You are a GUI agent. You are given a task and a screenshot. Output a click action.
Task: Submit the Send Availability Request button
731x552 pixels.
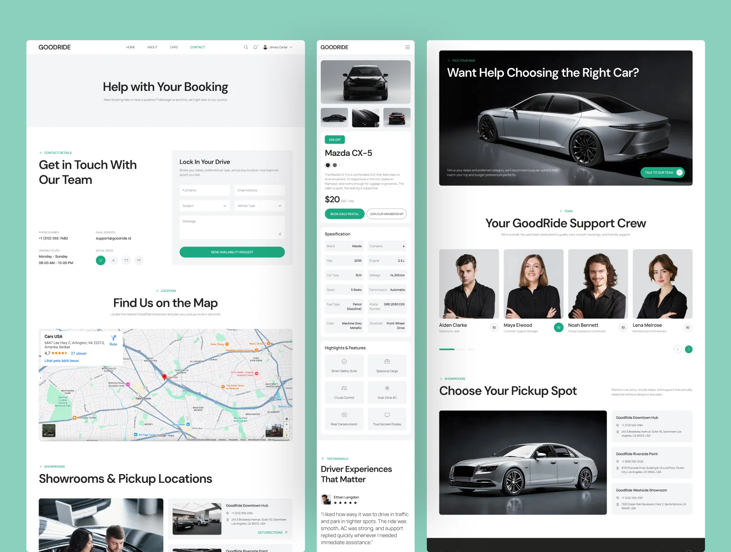(232, 252)
